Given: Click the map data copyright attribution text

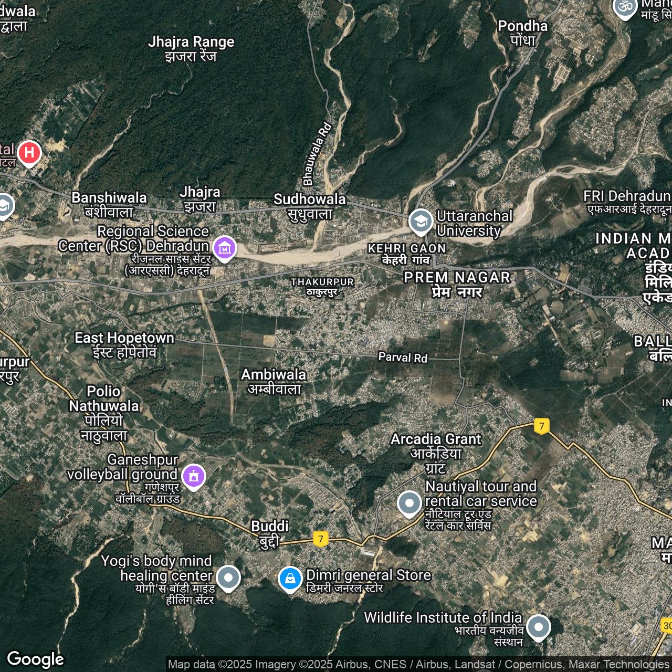Looking at the screenshot, I should click(x=418, y=665).
